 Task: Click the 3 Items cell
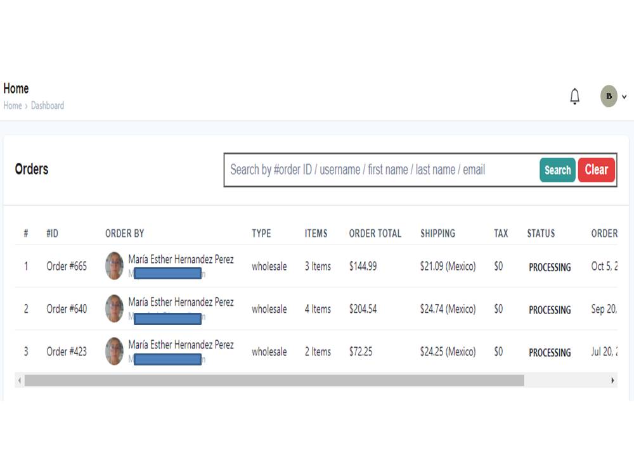click(x=318, y=266)
